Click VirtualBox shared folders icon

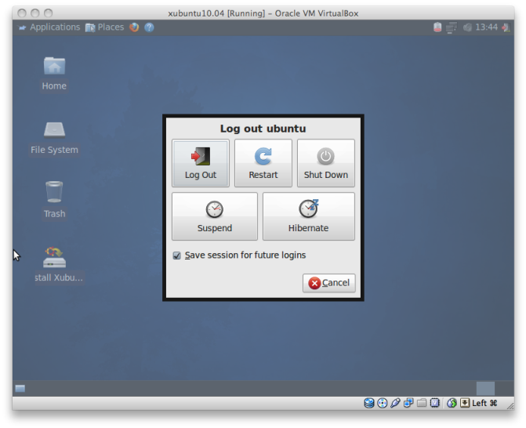[x=422, y=403]
